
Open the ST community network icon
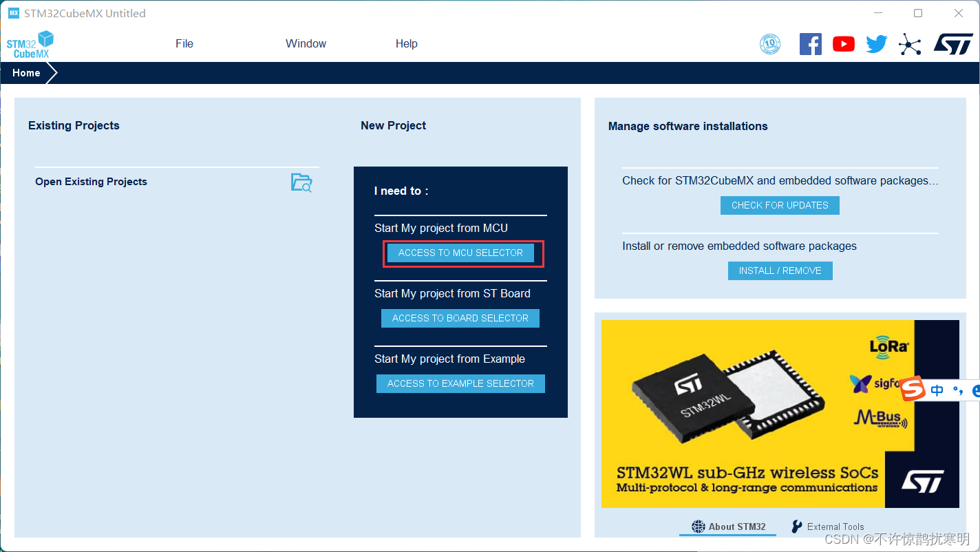tap(910, 45)
